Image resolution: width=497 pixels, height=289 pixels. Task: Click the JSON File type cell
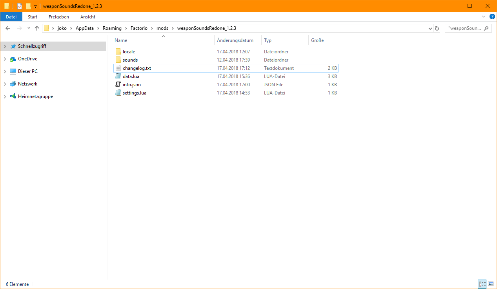tap(274, 85)
